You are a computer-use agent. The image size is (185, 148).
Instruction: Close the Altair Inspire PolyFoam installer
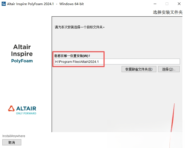pyautogui.click(x=179, y=4)
